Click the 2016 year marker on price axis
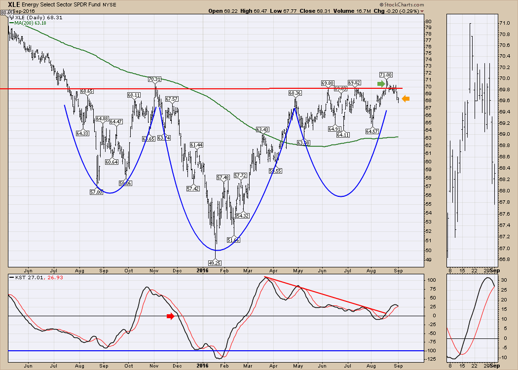The image size is (518, 370). click(x=203, y=270)
